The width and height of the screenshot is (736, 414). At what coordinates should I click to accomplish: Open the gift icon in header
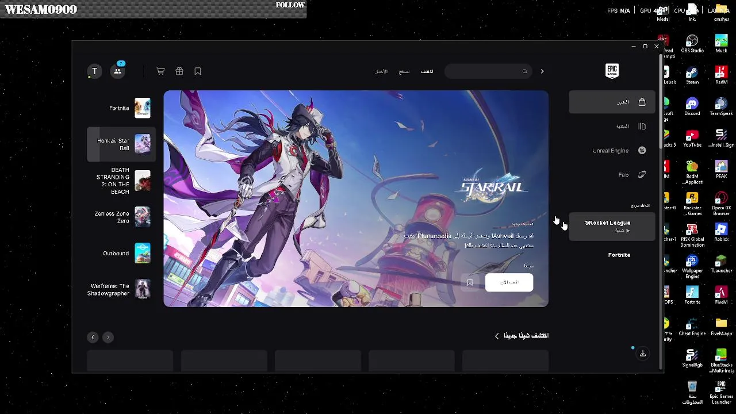179,71
